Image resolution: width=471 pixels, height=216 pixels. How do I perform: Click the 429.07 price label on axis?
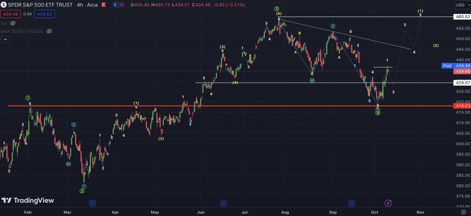(x=462, y=83)
